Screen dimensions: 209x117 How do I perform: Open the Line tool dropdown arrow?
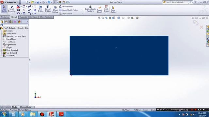pyautogui.click(x=21, y=6)
